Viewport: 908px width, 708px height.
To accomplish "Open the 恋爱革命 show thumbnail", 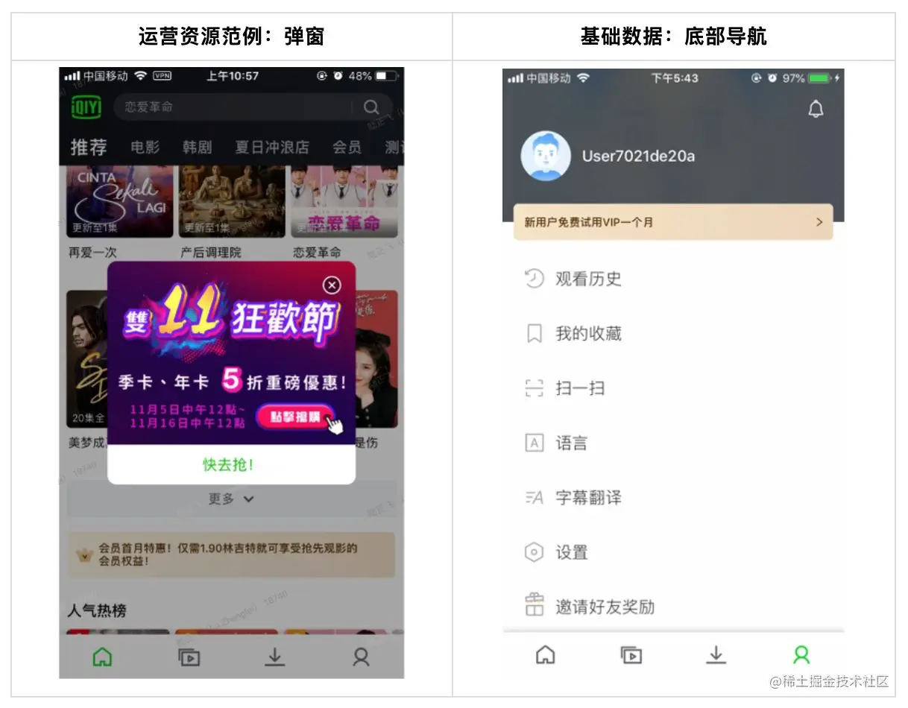I will 344,201.
